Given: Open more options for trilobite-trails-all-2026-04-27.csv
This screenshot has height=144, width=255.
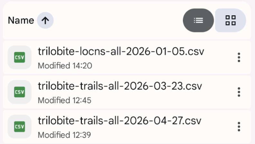Looking at the screenshot, I should click(239, 127).
